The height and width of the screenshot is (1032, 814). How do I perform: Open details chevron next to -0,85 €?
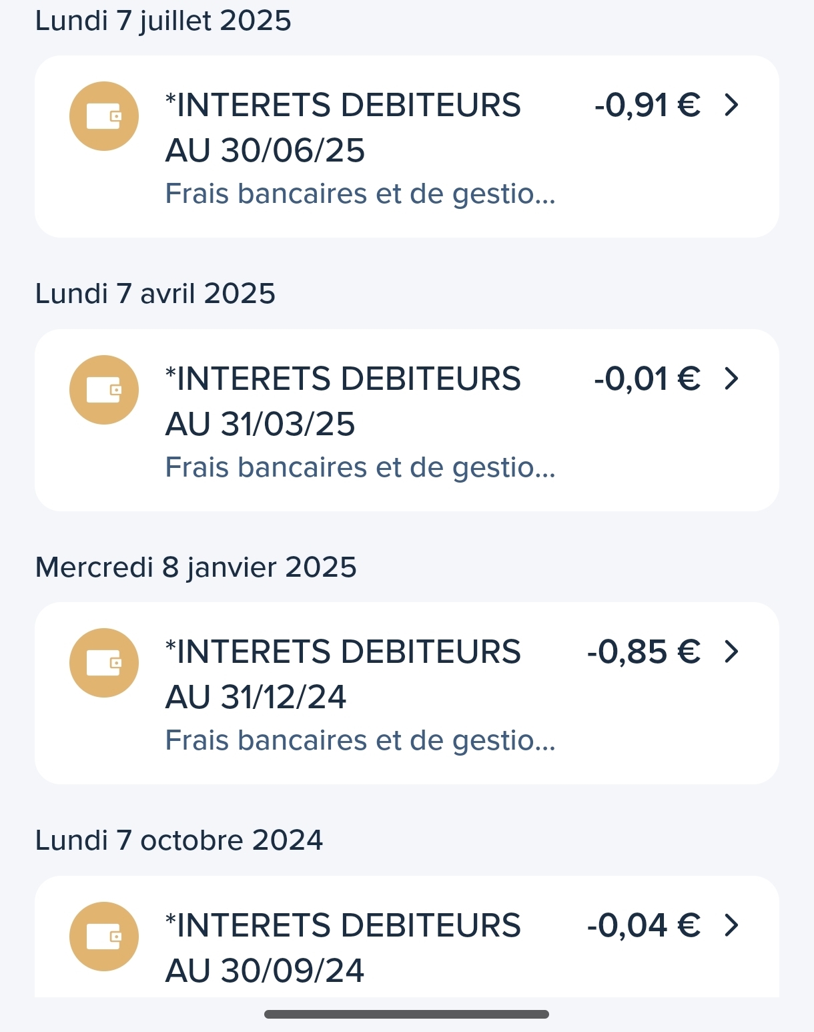click(732, 652)
